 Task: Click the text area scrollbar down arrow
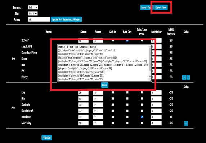tap(150, 77)
